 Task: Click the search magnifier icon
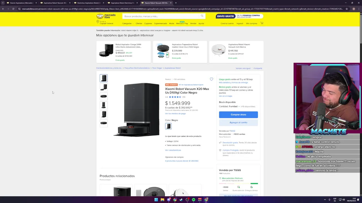202,16
